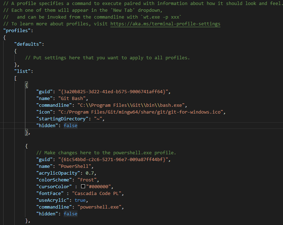
Task: Click the "Cascadia Code PL" font value
Action: click(96, 194)
